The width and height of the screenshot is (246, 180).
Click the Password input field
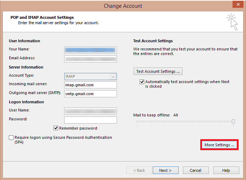pyautogui.click(x=90, y=120)
